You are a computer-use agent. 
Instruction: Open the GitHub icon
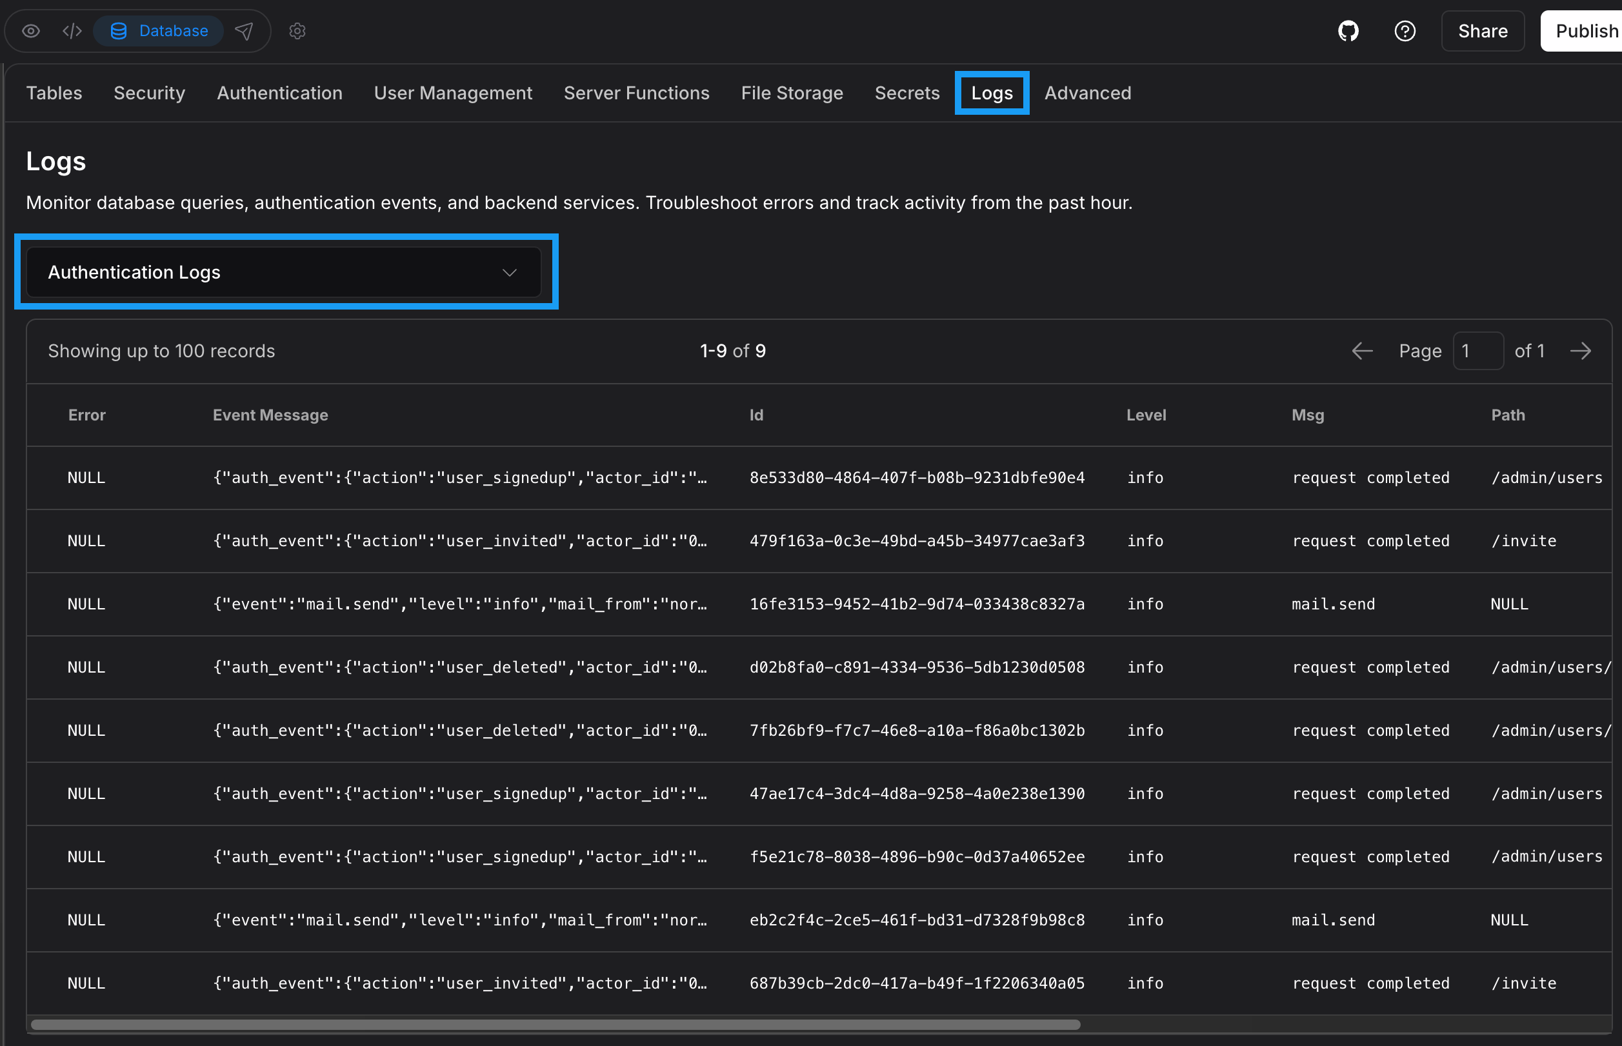(x=1348, y=31)
